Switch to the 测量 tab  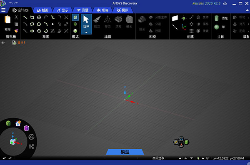point(82,10)
